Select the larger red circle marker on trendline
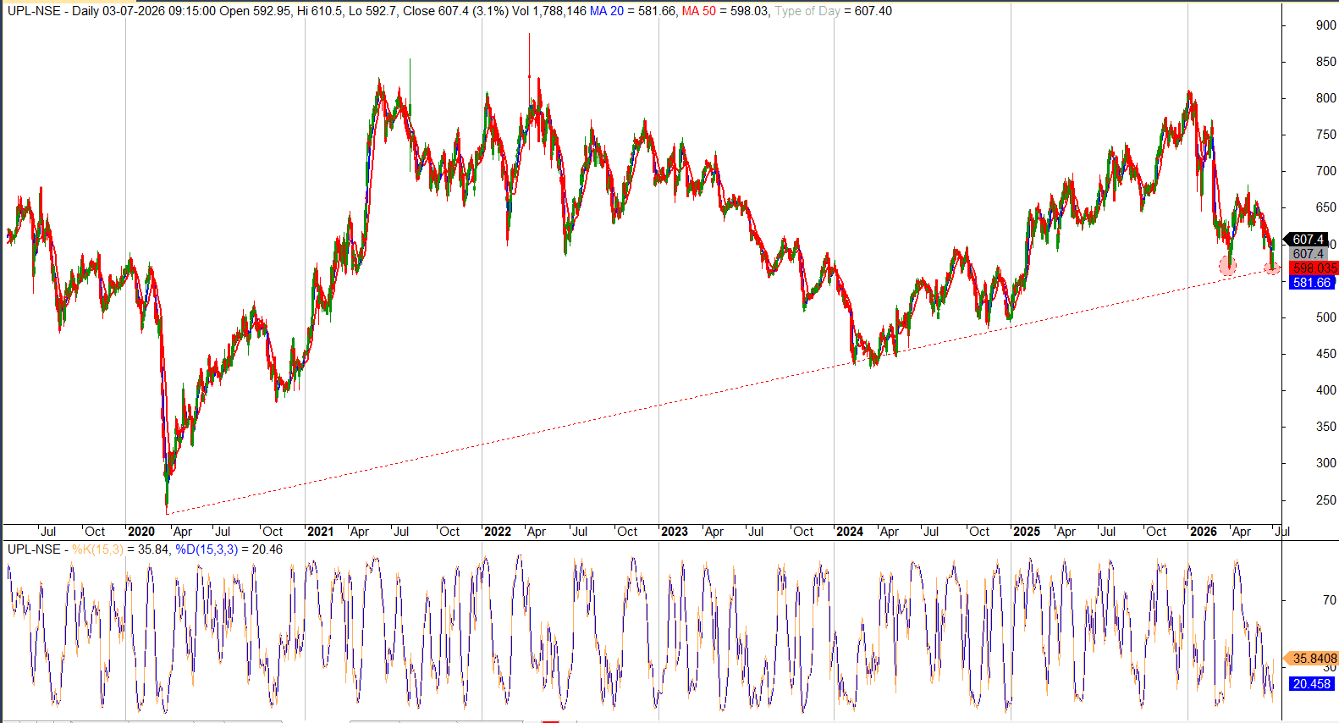Image resolution: width=1339 pixels, height=723 pixels. pyautogui.click(x=1227, y=266)
